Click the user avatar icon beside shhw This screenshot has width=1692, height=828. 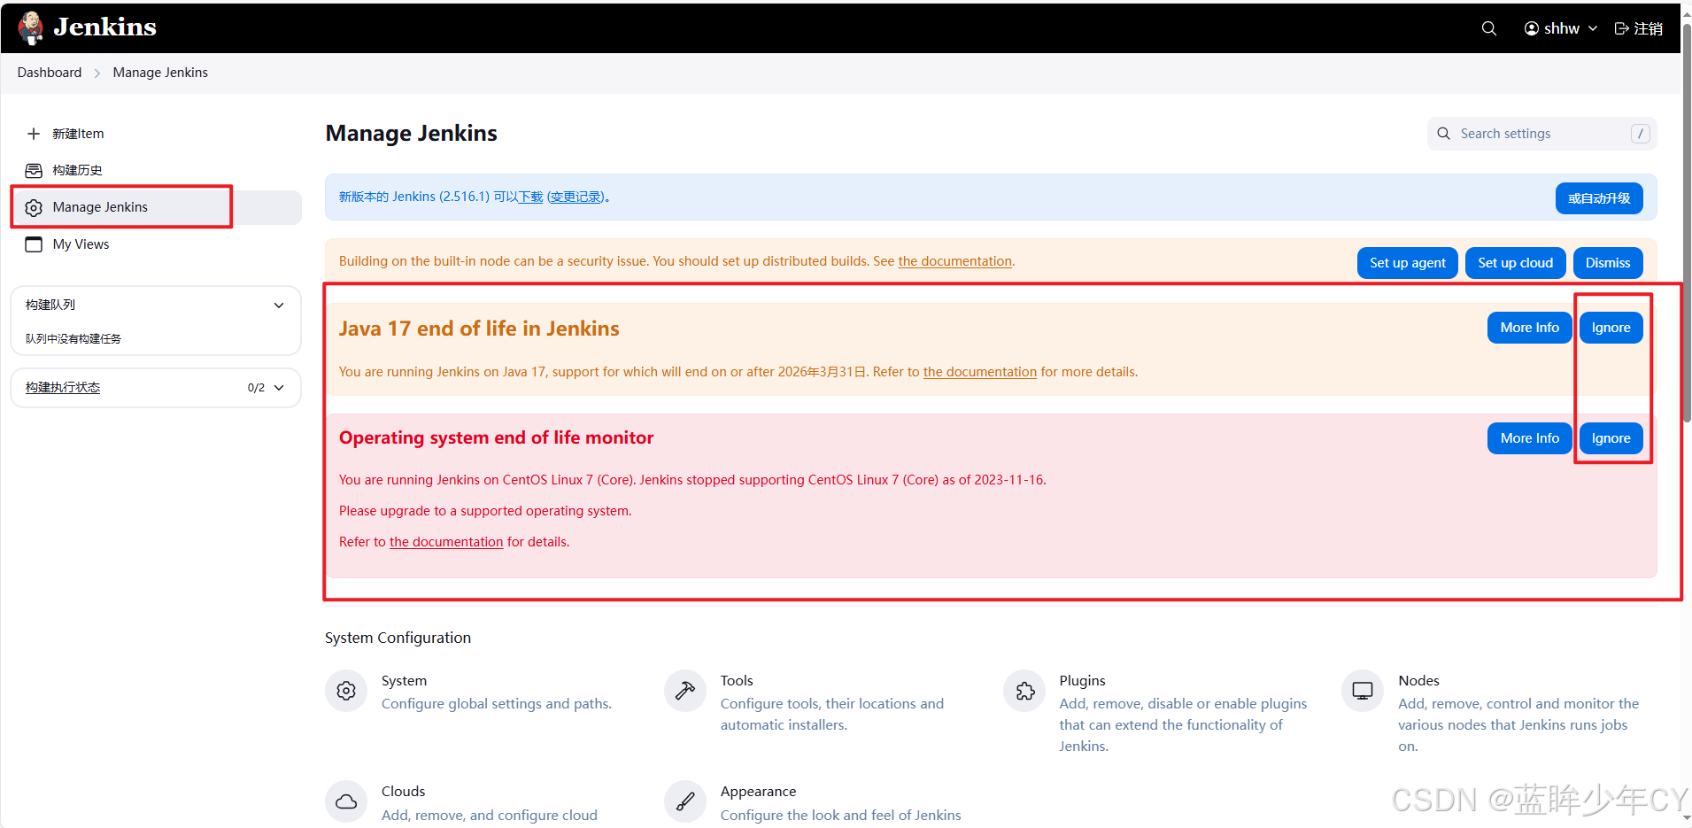pos(1531,28)
